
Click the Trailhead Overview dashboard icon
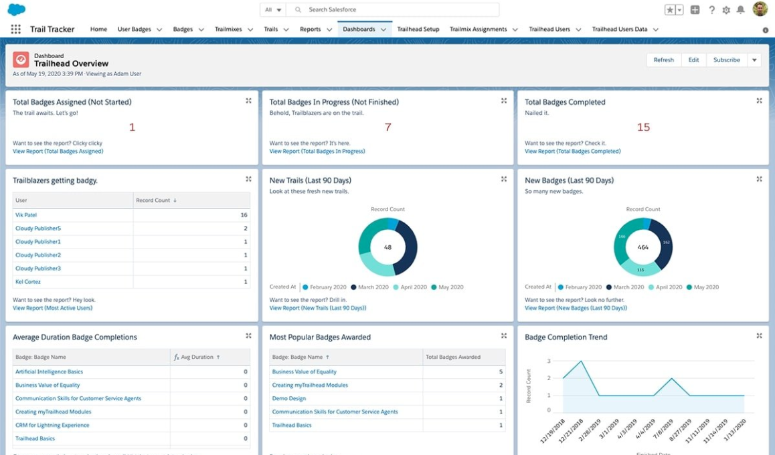(x=21, y=59)
